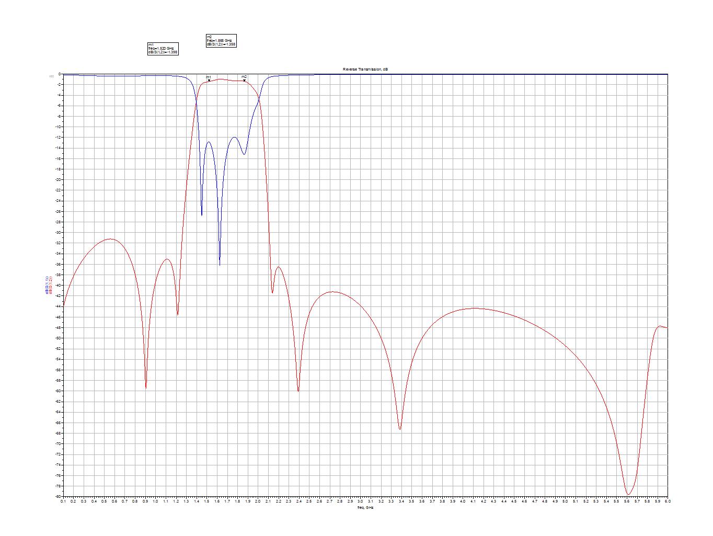The height and width of the screenshot is (536, 713).
Task: Select the m1 marker triangle on the trace
Action: click(x=209, y=81)
